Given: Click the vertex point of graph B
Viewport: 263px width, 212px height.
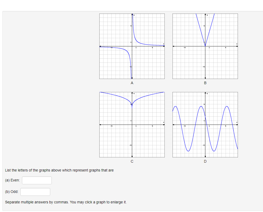Looking at the screenshot, I should coord(205,45).
